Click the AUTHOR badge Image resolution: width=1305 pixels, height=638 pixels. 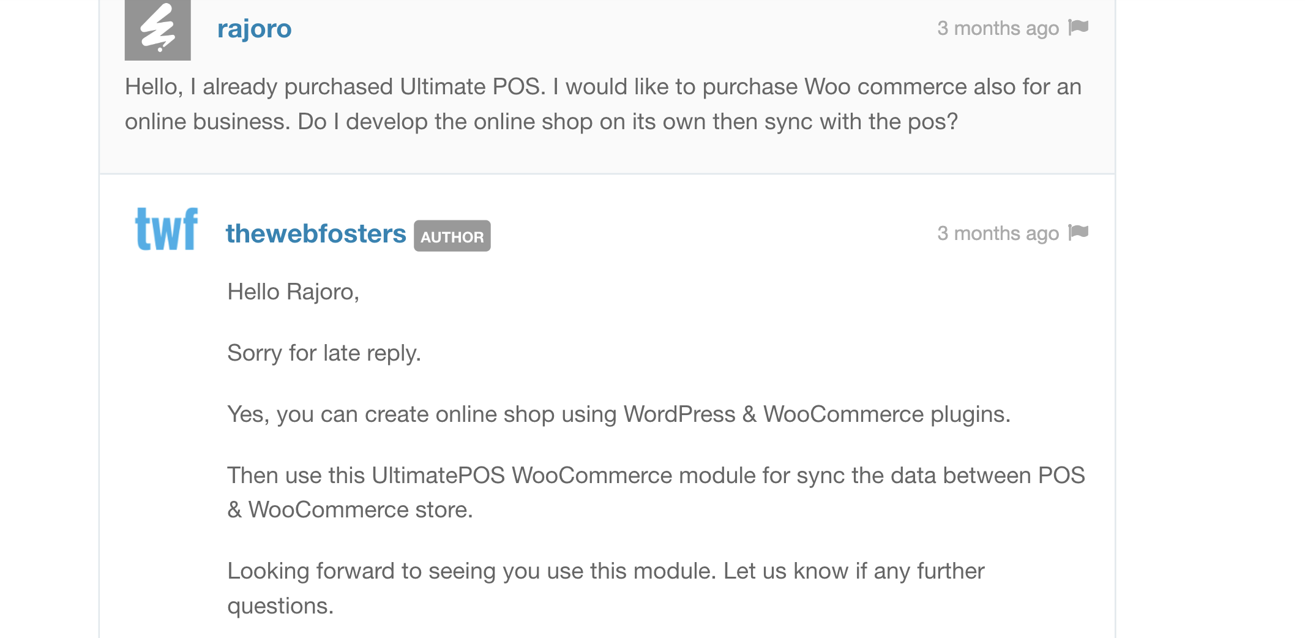(452, 236)
